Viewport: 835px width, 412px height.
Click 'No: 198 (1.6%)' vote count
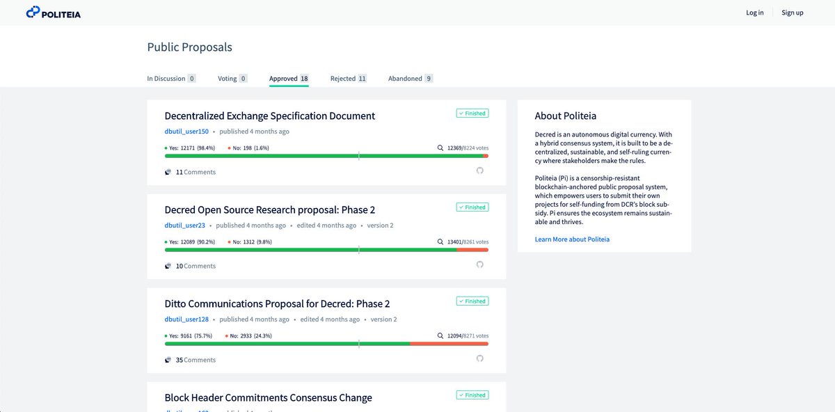click(248, 148)
